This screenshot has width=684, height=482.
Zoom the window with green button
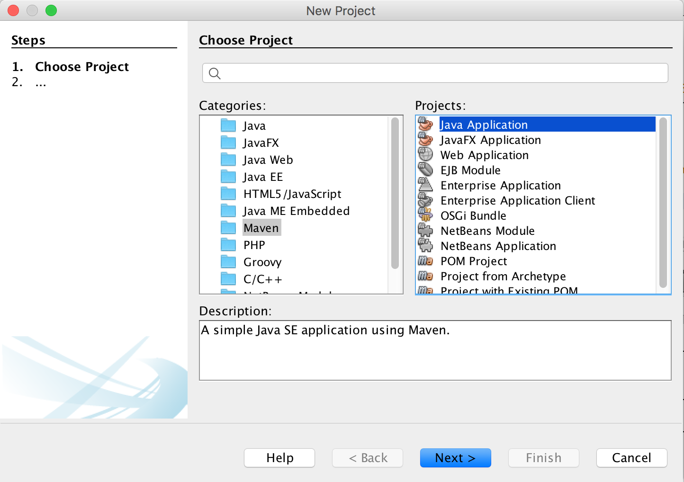click(x=51, y=10)
